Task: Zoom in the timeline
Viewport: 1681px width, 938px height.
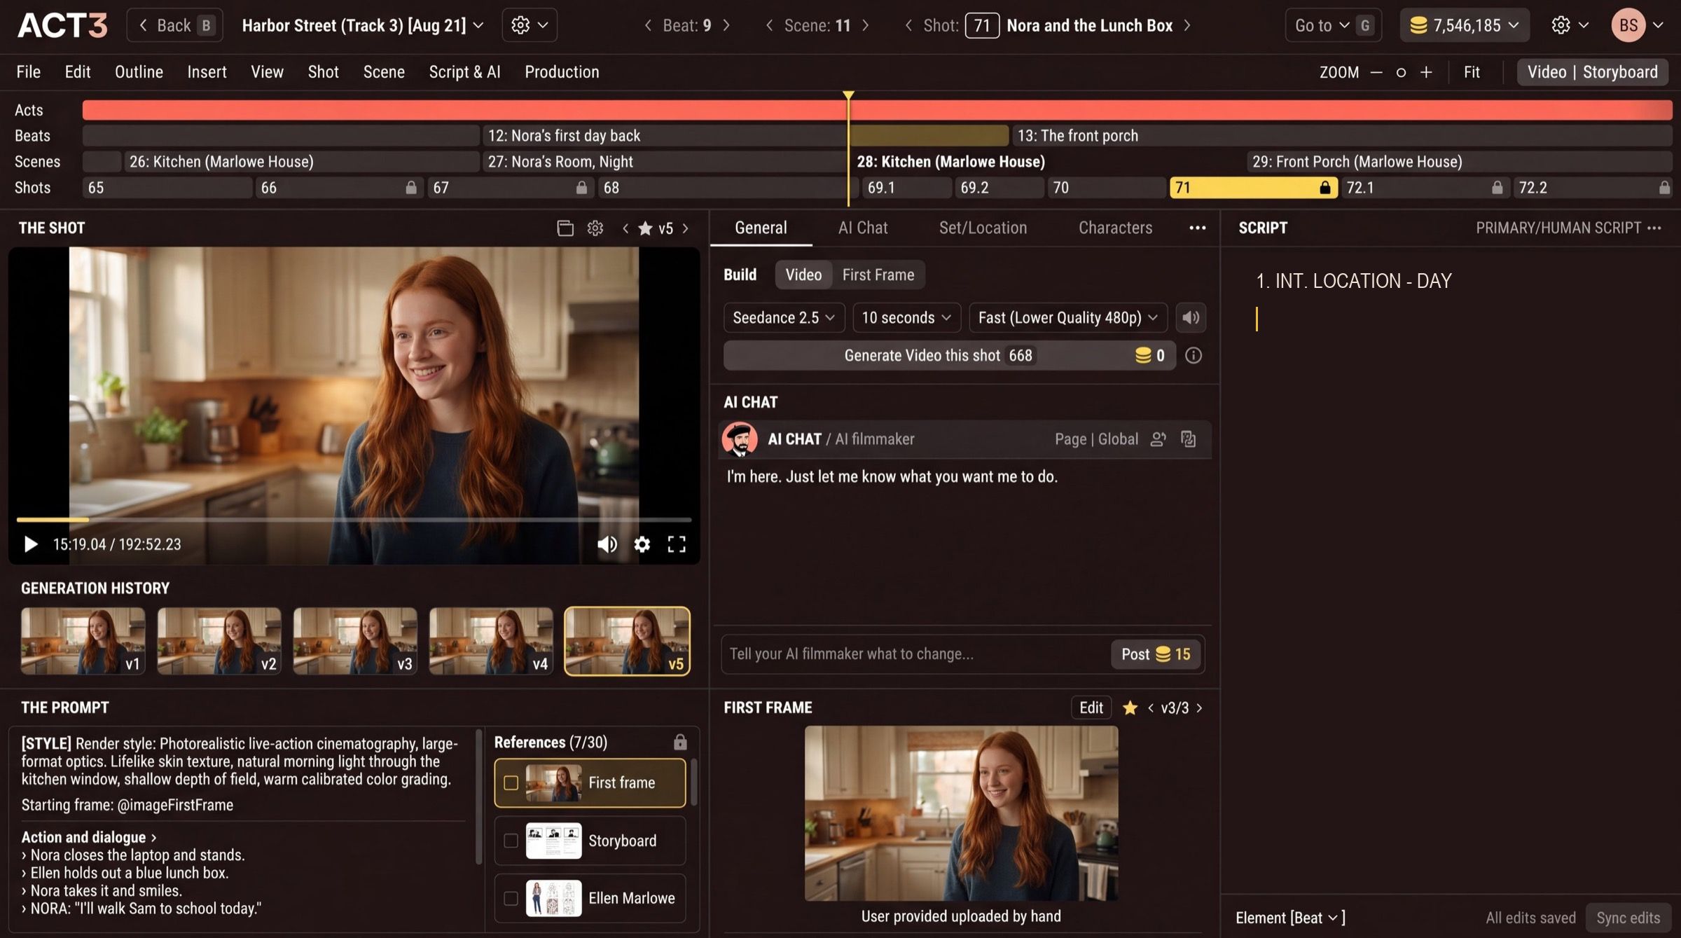Action: [x=1425, y=72]
